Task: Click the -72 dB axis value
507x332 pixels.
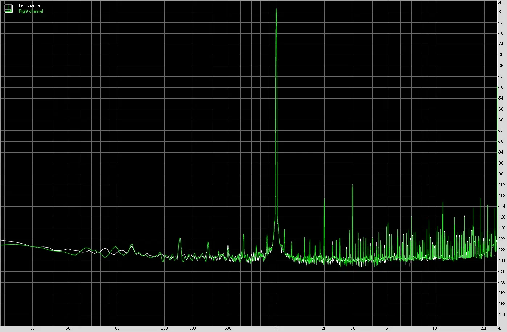Action: [x=500, y=130]
